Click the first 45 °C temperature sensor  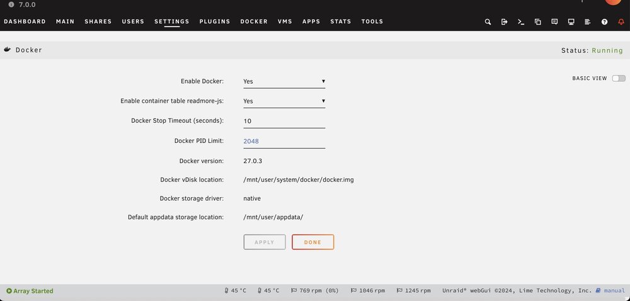(x=235, y=290)
